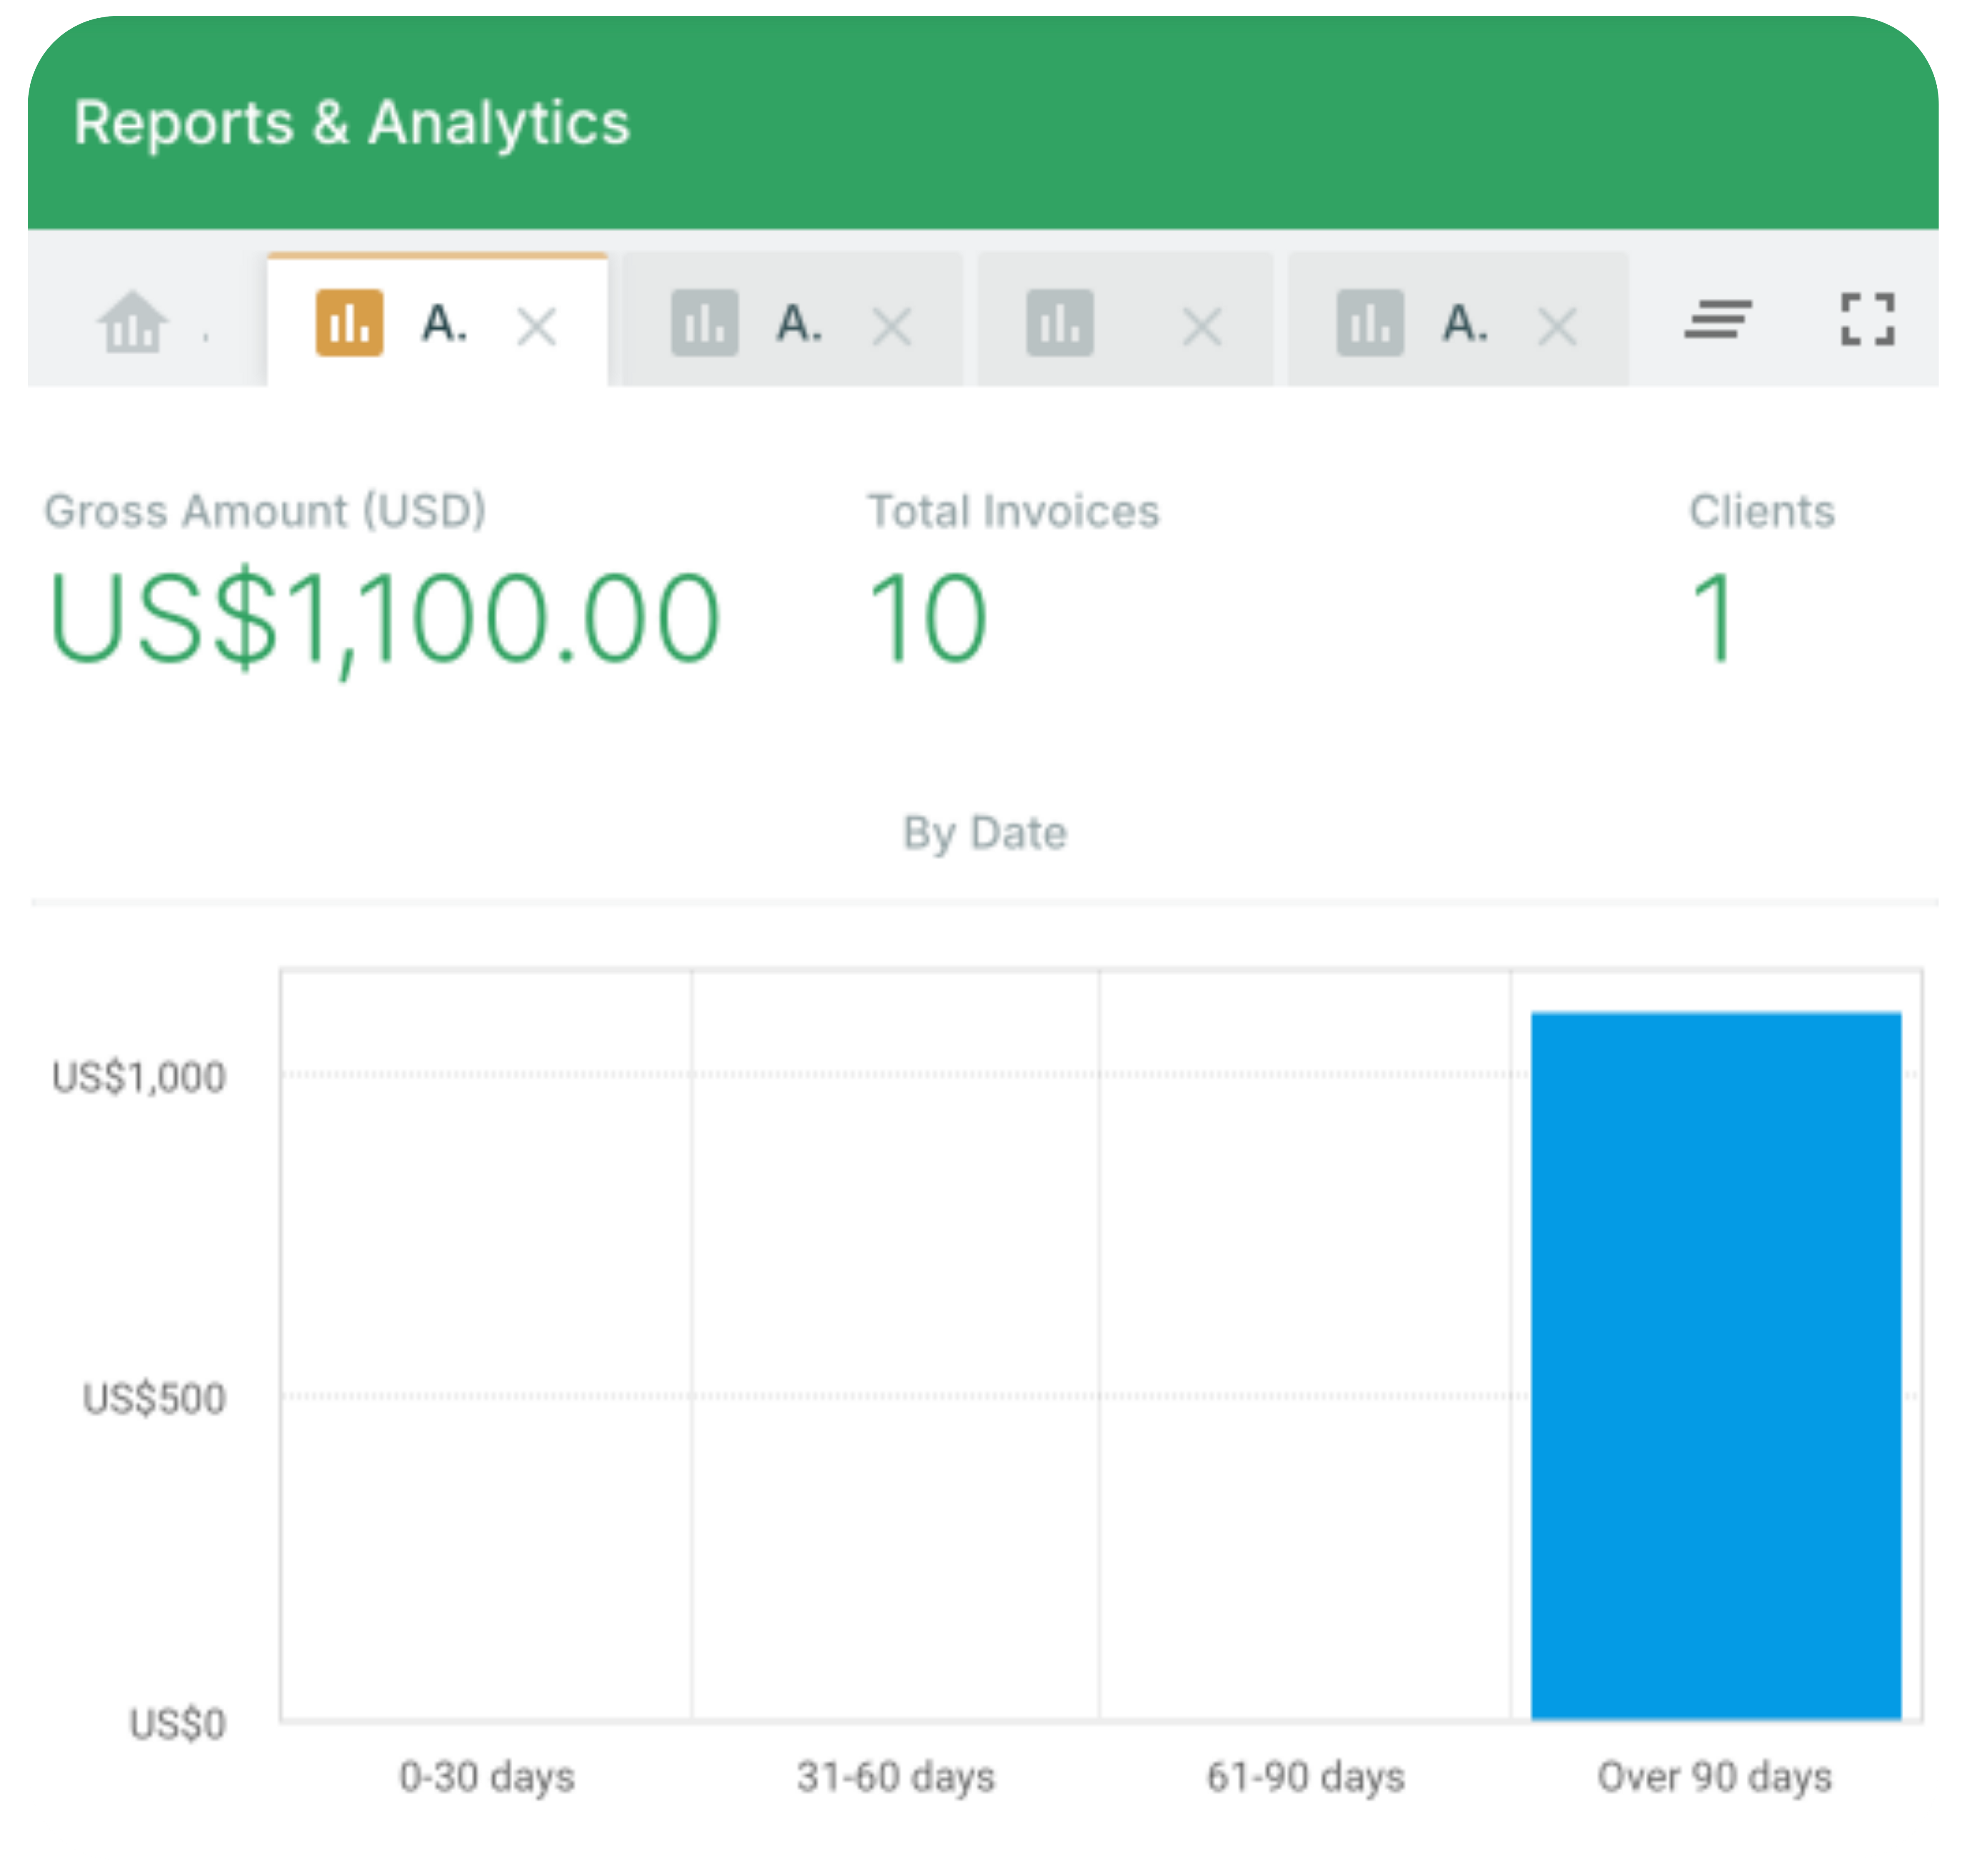Click the third tab's gray chart icon
The image size is (1967, 1876).
point(1060,323)
